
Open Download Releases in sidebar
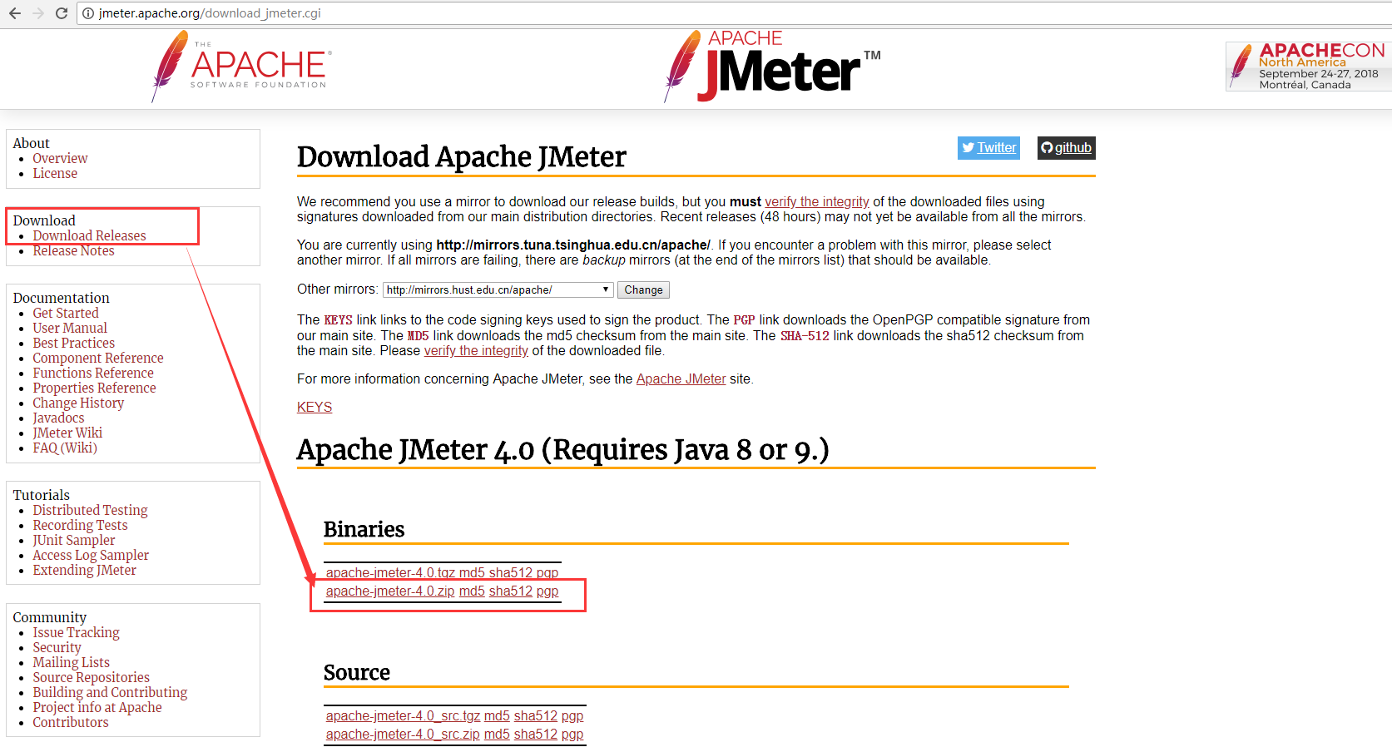pyautogui.click(x=89, y=235)
